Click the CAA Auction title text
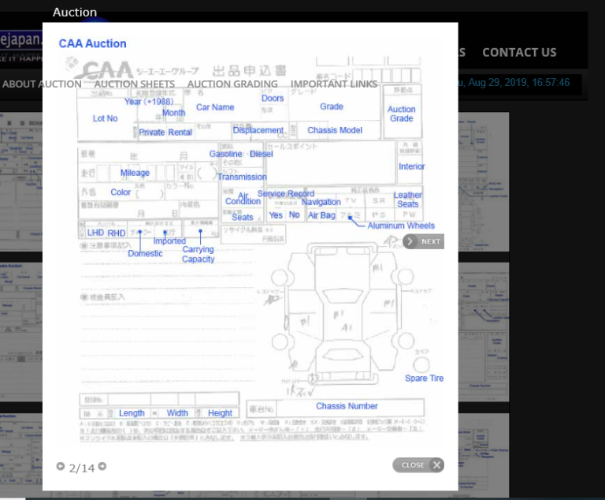 click(93, 43)
